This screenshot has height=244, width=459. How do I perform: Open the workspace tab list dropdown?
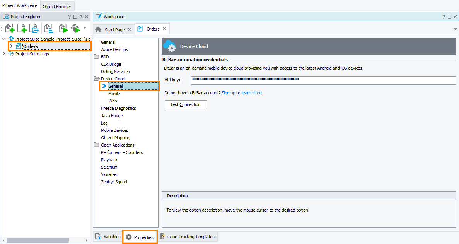tap(455, 29)
